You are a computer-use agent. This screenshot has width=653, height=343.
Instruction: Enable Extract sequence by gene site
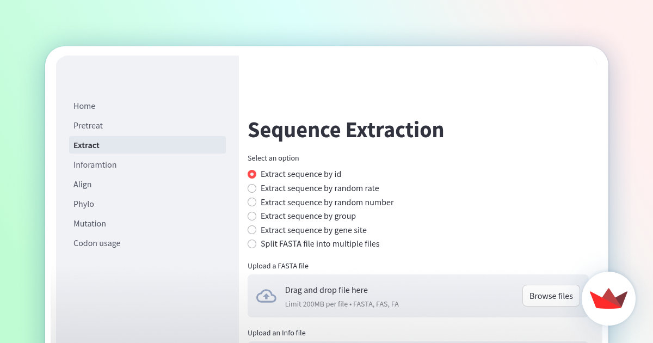pos(252,230)
